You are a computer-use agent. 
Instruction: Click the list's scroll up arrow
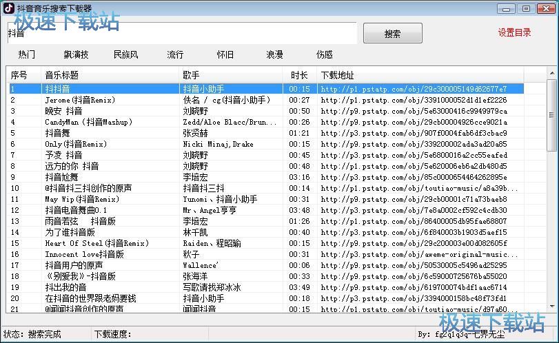(552, 74)
